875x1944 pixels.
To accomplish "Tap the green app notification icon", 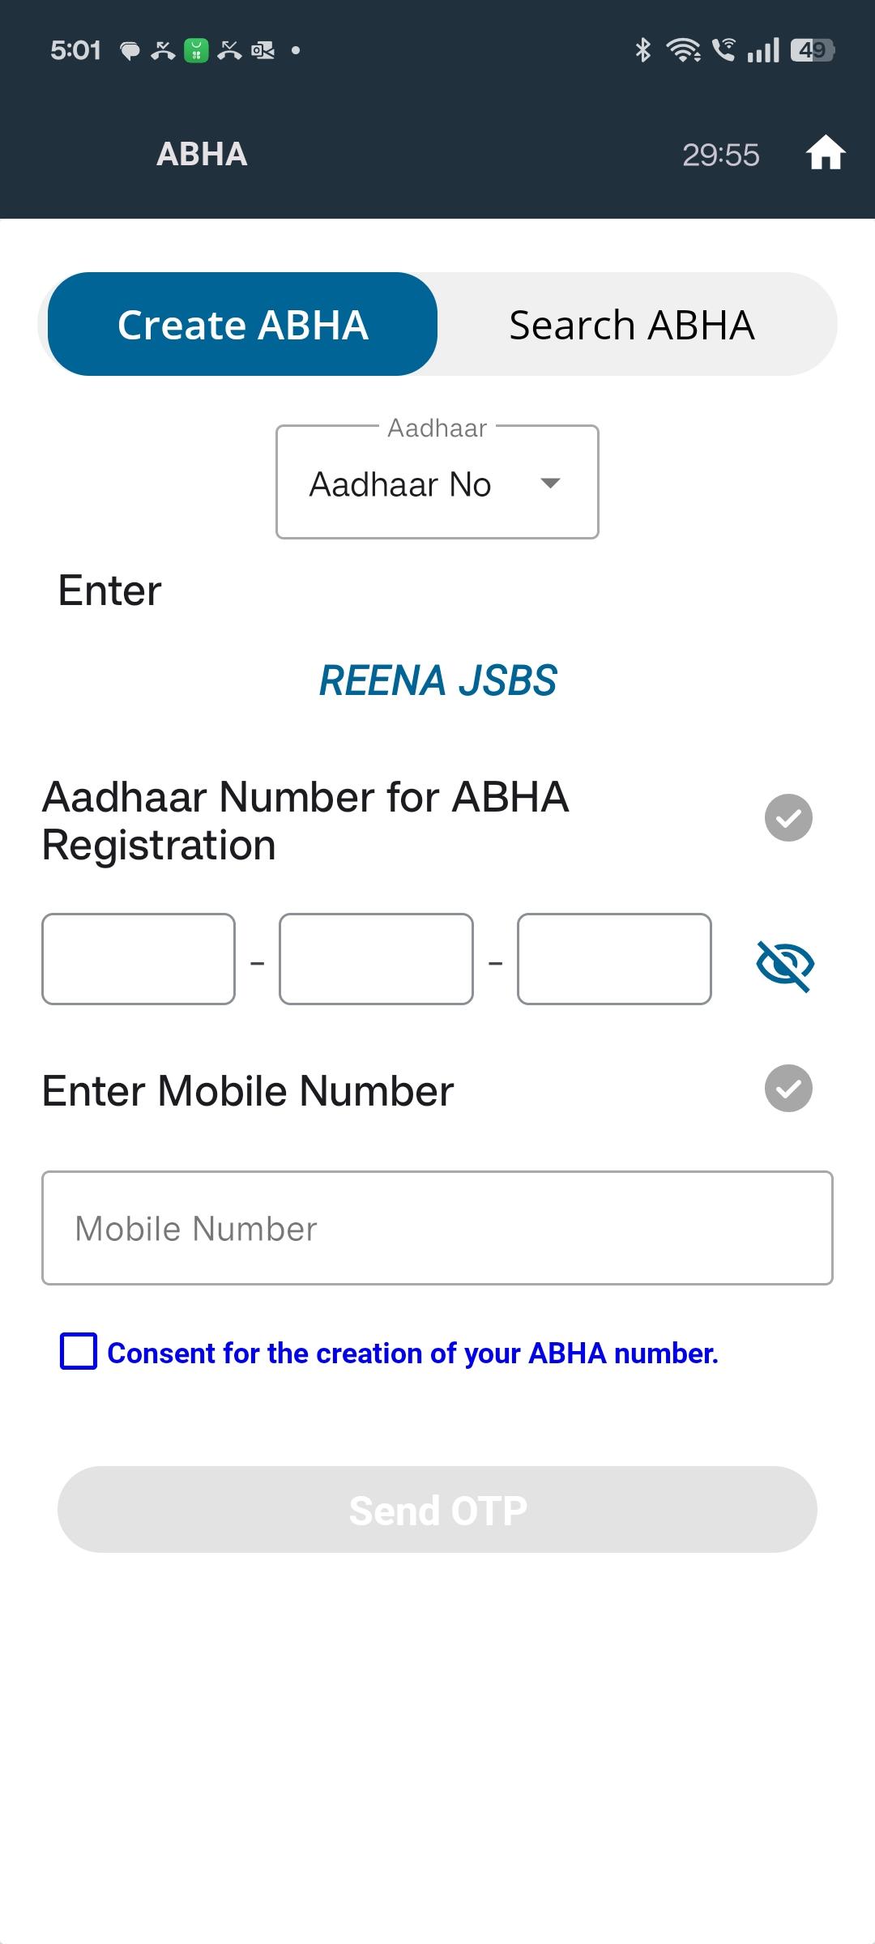I will (x=196, y=50).
